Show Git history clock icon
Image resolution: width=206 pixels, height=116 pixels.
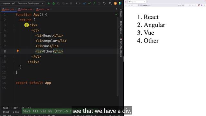coord(99,4)
